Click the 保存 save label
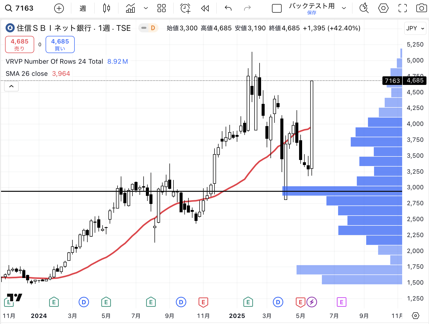Screen dimensions: 429x324 coord(312,13)
